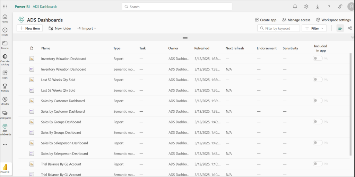355x177 pixels.
Task: Open Trial Balance By GL Account report
Action: pyautogui.click(x=61, y=164)
